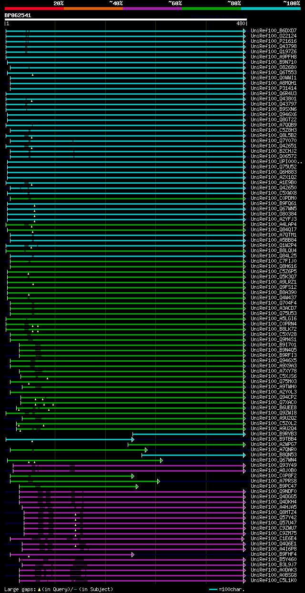Viewport: 305px width, 593px height.
Task: Click label UniRef100_A9TWH0
Action: 274,386
